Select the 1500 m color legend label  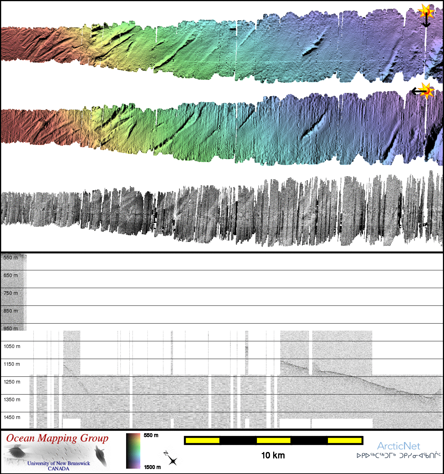click(x=152, y=467)
